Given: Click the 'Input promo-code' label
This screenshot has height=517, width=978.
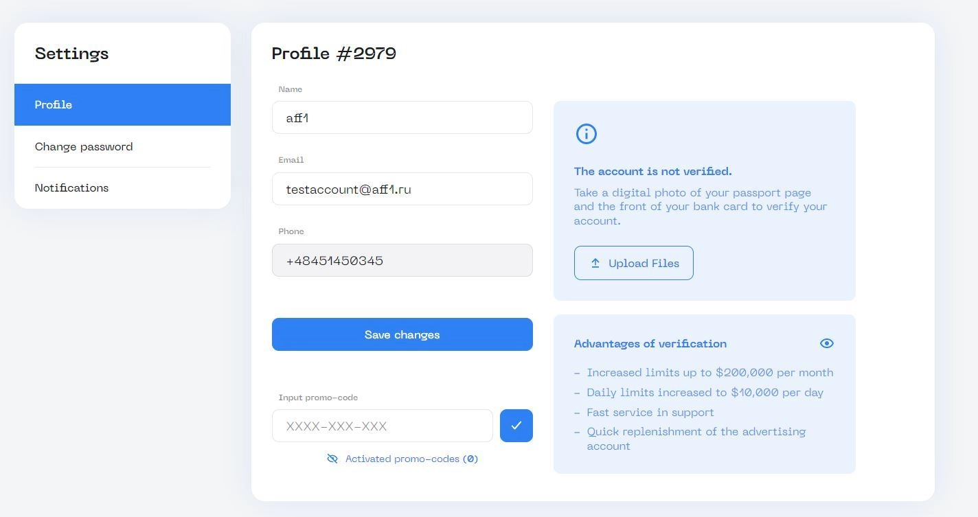Looking at the screenshot, I should click(318, 398).
